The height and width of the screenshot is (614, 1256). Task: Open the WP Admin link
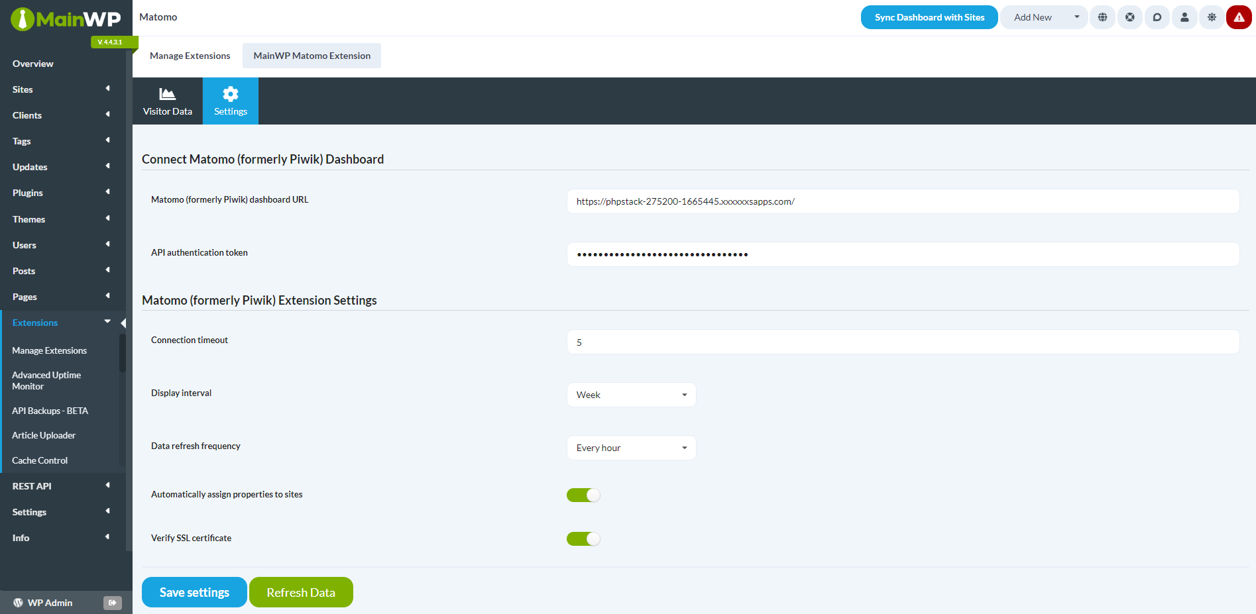[x=50, y=603]
